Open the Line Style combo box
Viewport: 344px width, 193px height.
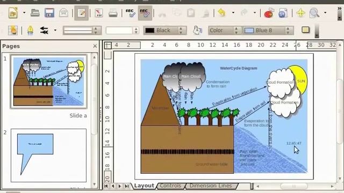(x=82, y=31)
